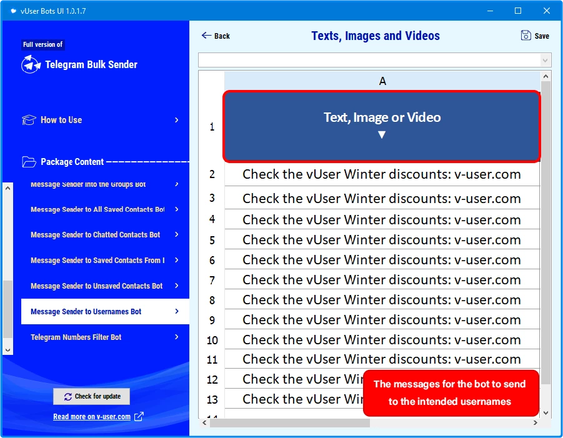
Task: Click the spreadsheet horizontal scroll right arrow
Action: 536,423
